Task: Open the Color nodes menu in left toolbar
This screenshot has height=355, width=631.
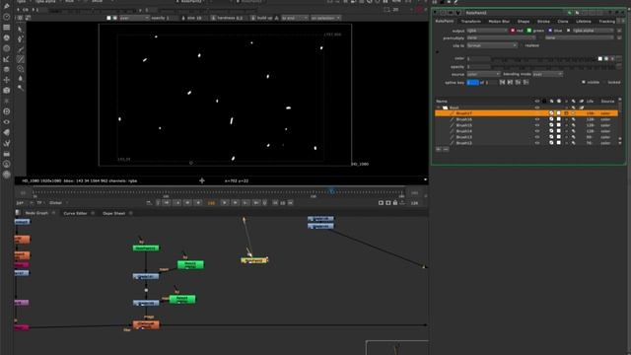Action: coord(7,37)
